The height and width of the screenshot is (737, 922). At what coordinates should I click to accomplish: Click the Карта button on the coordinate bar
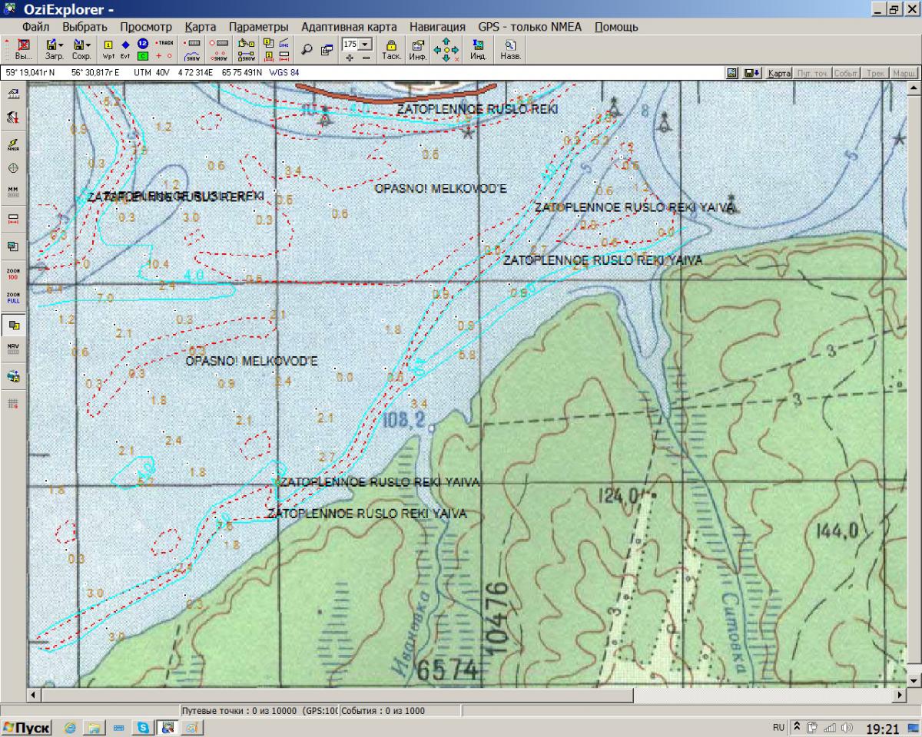[x=779, y=73]
